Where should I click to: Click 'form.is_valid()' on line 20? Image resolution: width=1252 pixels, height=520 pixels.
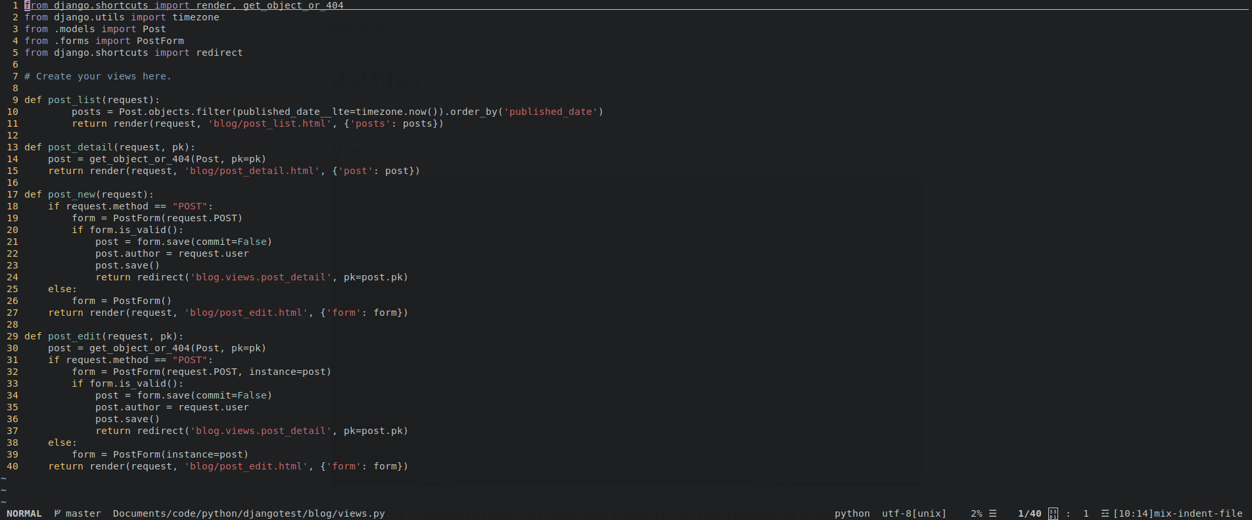[x=134, y=230]
